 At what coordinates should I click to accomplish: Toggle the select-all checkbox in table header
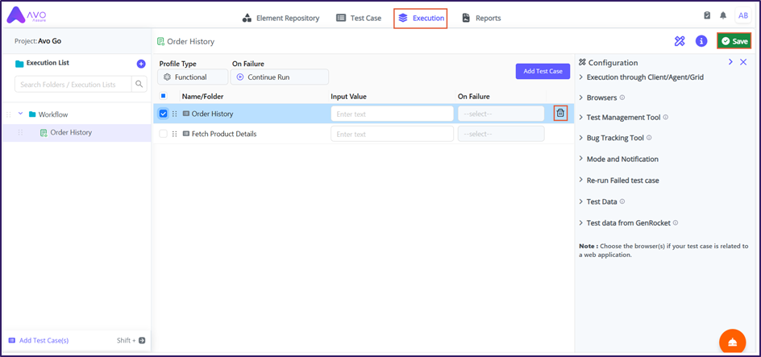(164, 97)
